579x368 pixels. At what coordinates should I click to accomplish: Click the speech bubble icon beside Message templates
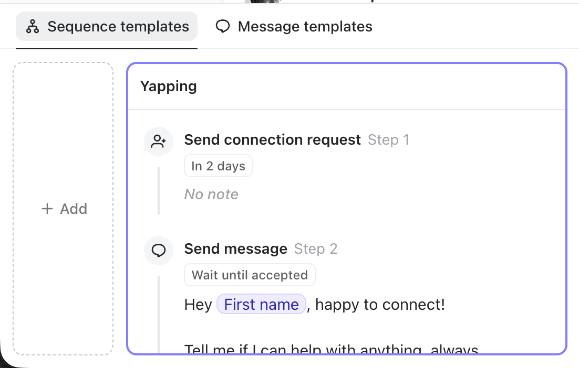(223, 27)
